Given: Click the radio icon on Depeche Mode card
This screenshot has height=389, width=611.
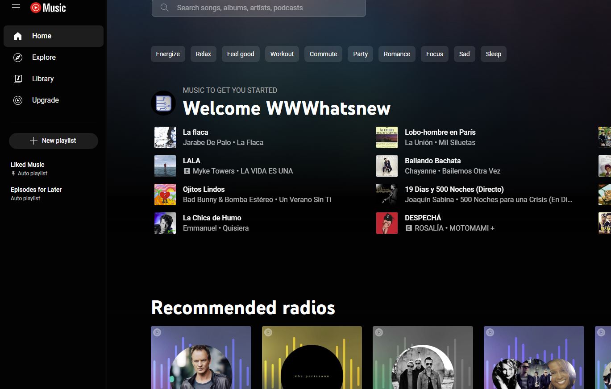Looking at the screenshot, I should pos(379,332).
